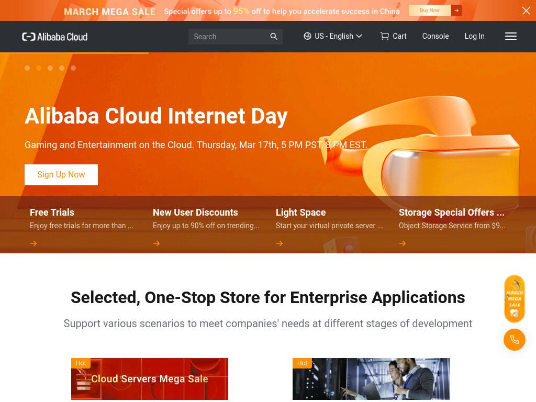Click the 'Enjoy free trials for more than' text
The width and height of the screenshot is (536, 402).
[81, 226]
